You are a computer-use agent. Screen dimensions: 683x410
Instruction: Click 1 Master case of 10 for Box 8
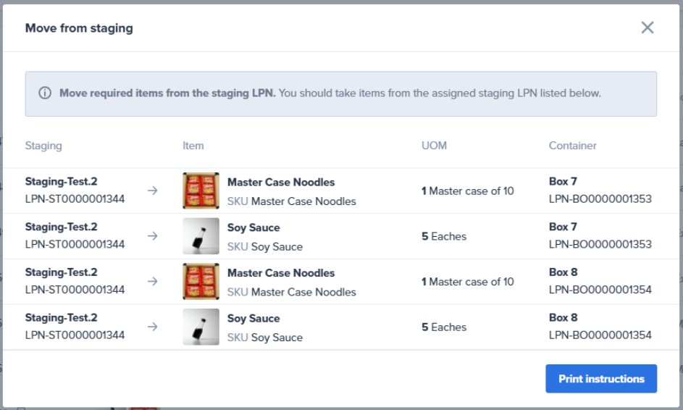coord(467,282)
